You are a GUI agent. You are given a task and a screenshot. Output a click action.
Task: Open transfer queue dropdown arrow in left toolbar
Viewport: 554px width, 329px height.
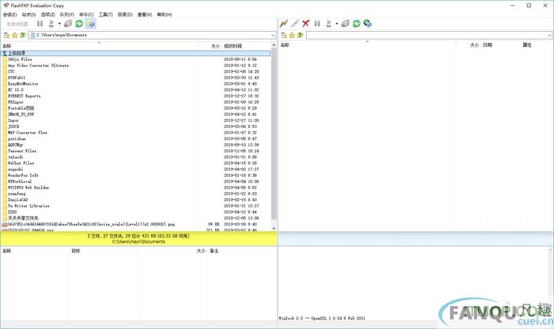point(60,23)
